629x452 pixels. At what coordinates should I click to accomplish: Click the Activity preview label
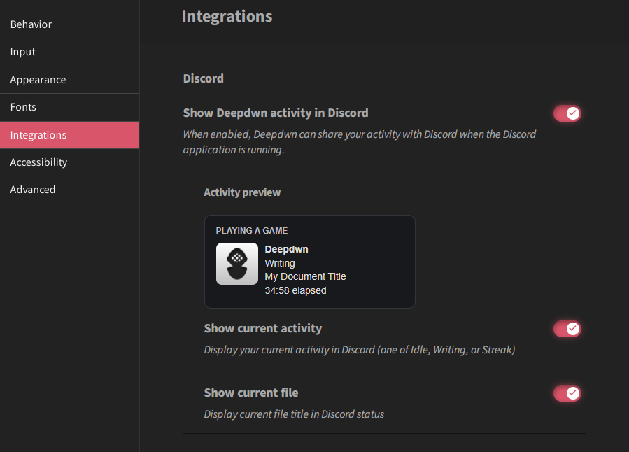click(x=242, y=192)
